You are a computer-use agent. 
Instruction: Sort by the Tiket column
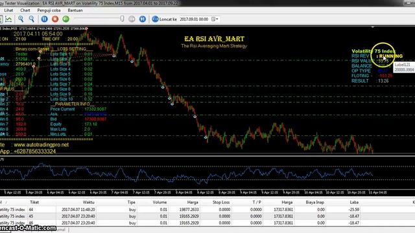pos(34,202)
